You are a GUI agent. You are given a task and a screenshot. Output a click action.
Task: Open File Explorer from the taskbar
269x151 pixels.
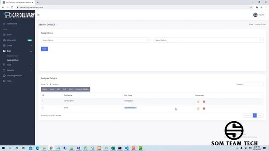pyautogui.click(x=44, y=148)
